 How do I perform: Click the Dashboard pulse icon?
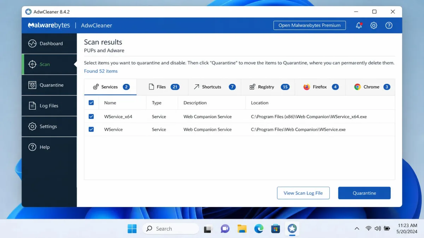(32, 44)
